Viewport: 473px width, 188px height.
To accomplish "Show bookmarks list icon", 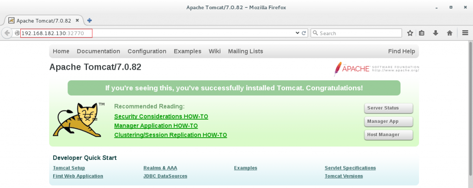I will click(x=422, y=33).
